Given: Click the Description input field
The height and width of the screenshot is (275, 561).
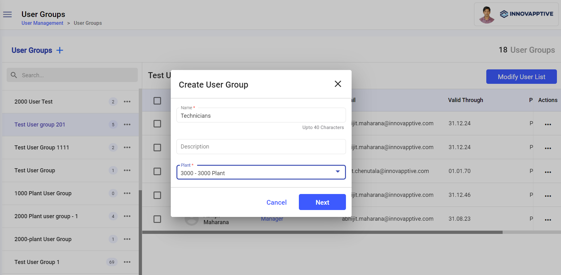Looking at the screenshot, I should click(261, 147).
